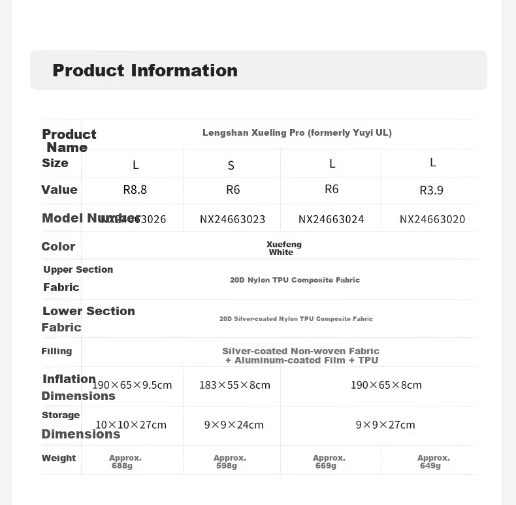Viewport: 516px width, 505px height.
Task: Select the Approx. 649g weight
Action: [x=434, y=461]
